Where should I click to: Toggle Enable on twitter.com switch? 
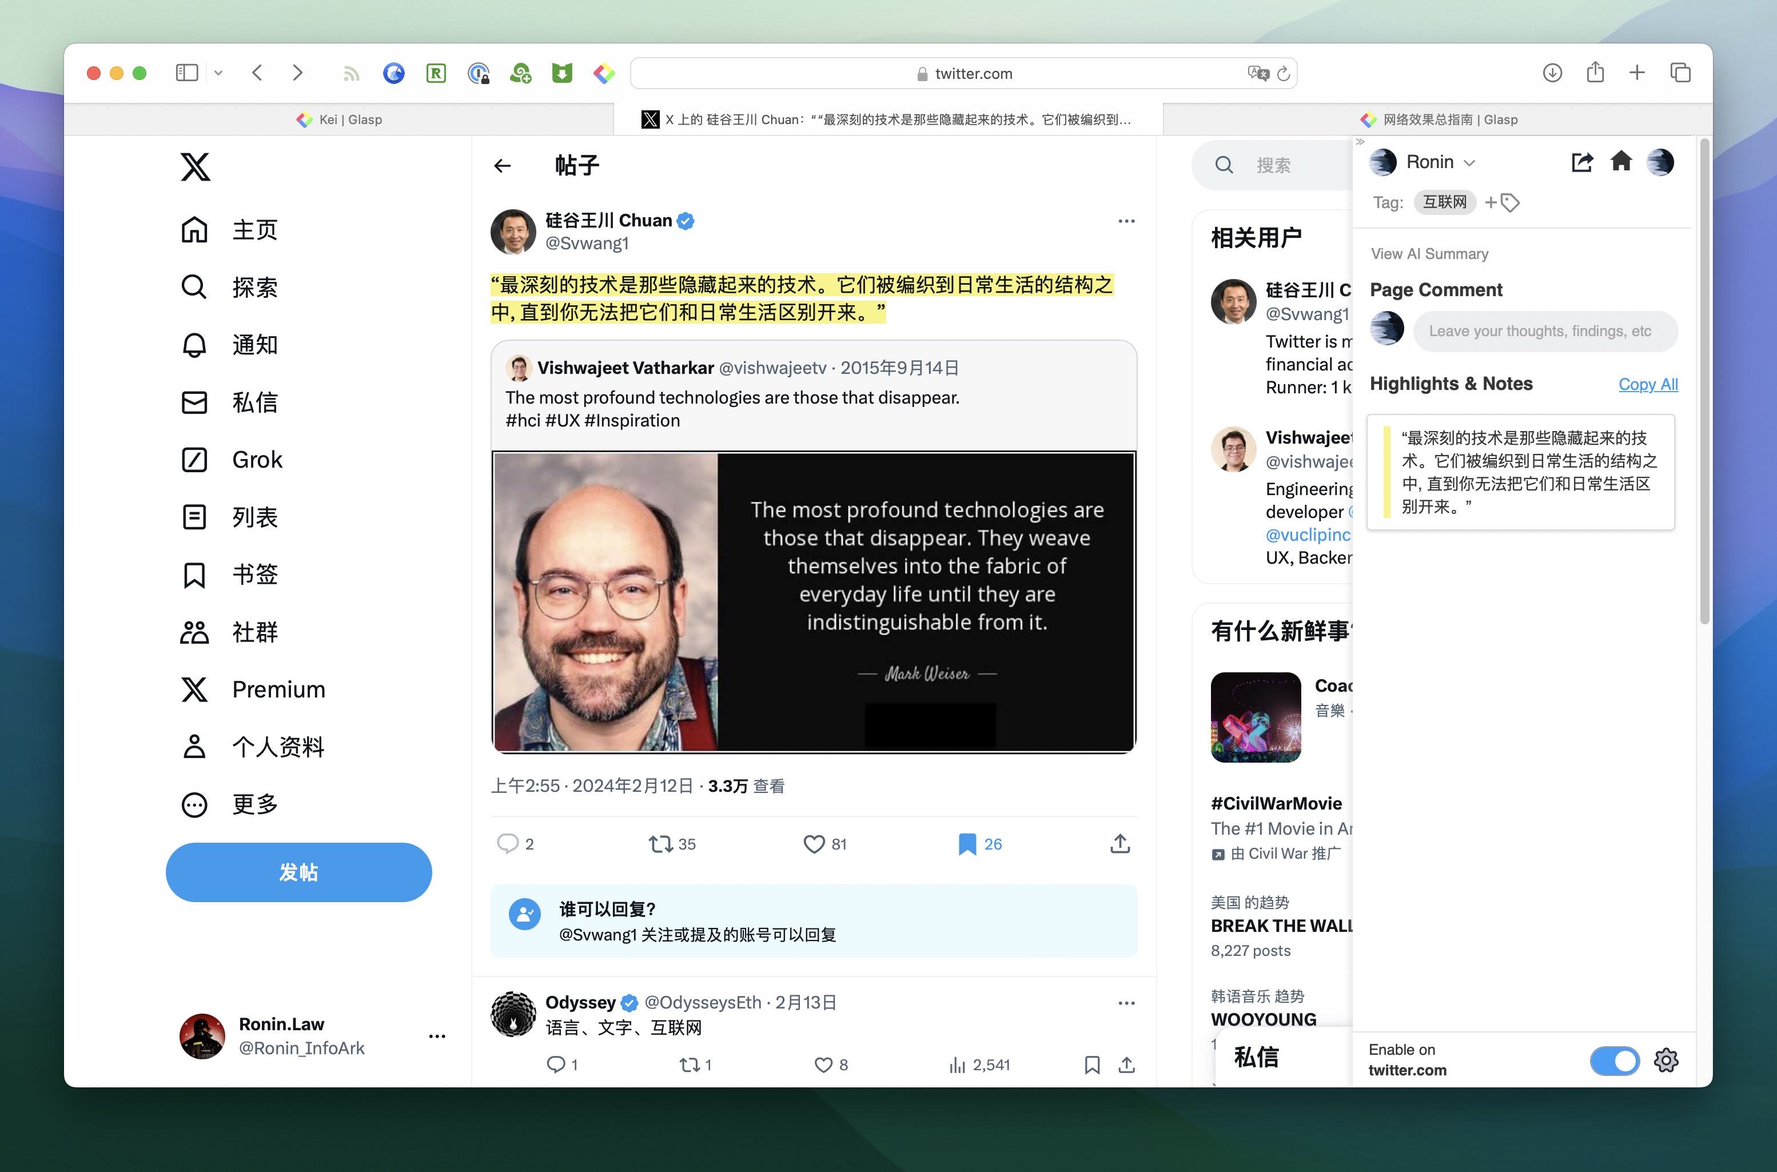pos(1614,1060)
